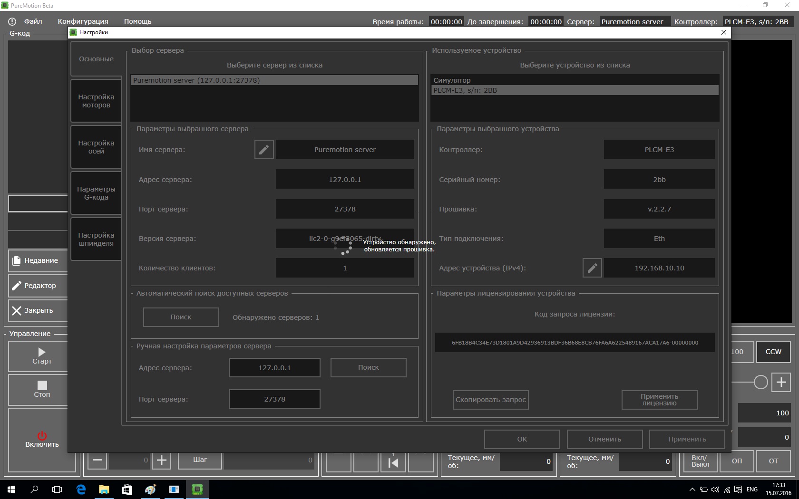This screenshot has width=799, height=499.
Task: Close the Настройки dialog
Action: 723,32
